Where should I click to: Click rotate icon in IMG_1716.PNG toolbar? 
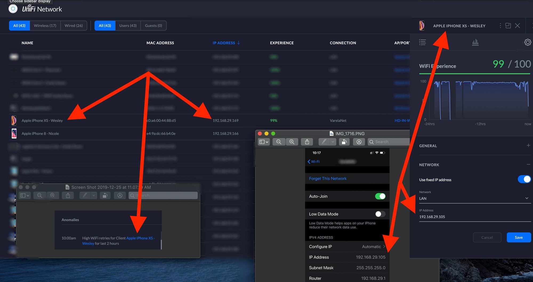[x=344, y=142]
